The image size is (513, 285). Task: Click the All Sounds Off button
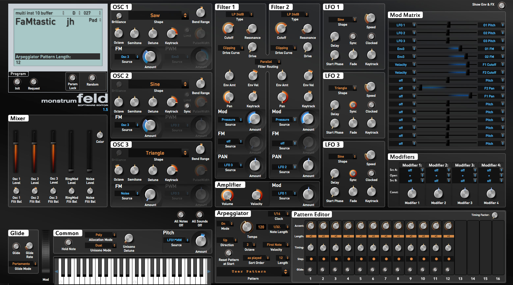(x=200, y=215)
